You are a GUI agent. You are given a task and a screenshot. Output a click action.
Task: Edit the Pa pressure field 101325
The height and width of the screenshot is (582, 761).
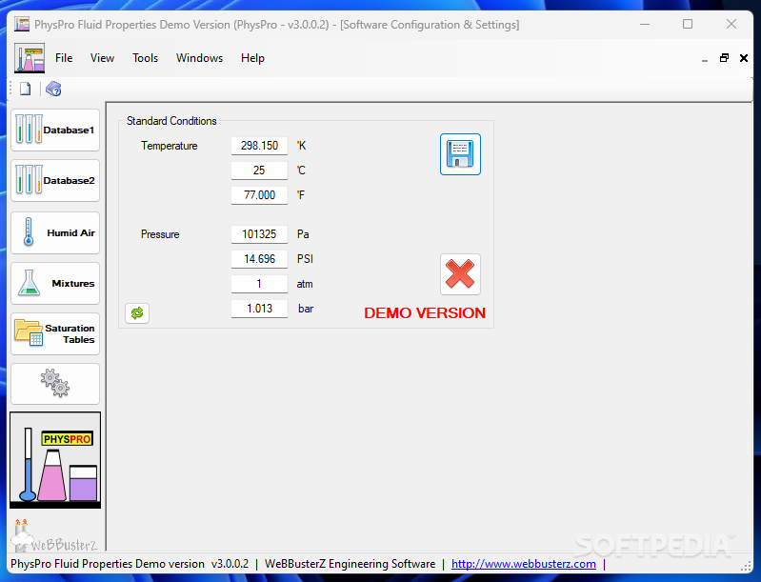coord(259,234)
